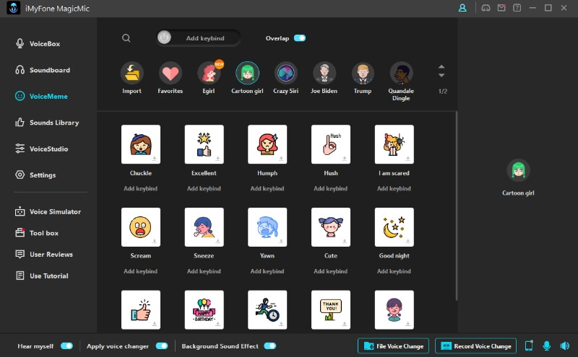This screenshot has height=357, width=578.
Task: Select the Trump voice category
Action: pyautogui.click(x=363, y=73)
